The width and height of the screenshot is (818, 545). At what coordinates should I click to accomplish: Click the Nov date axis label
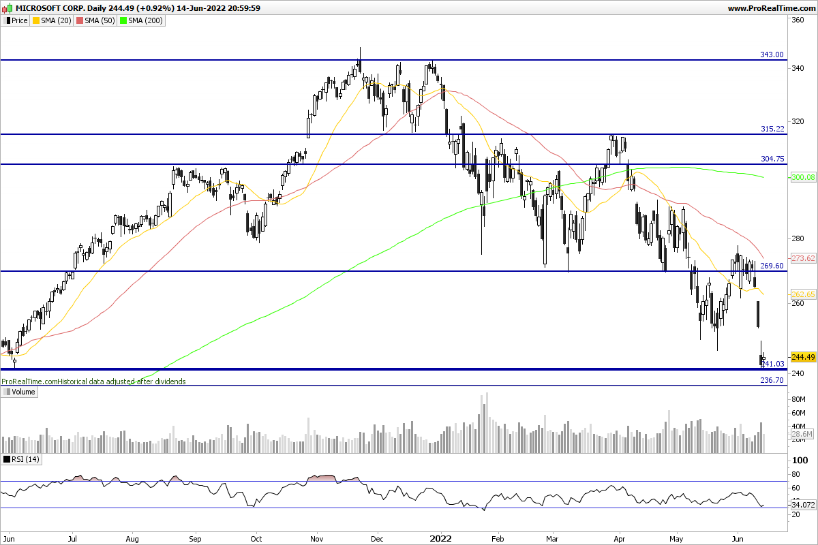click(318, 537)
